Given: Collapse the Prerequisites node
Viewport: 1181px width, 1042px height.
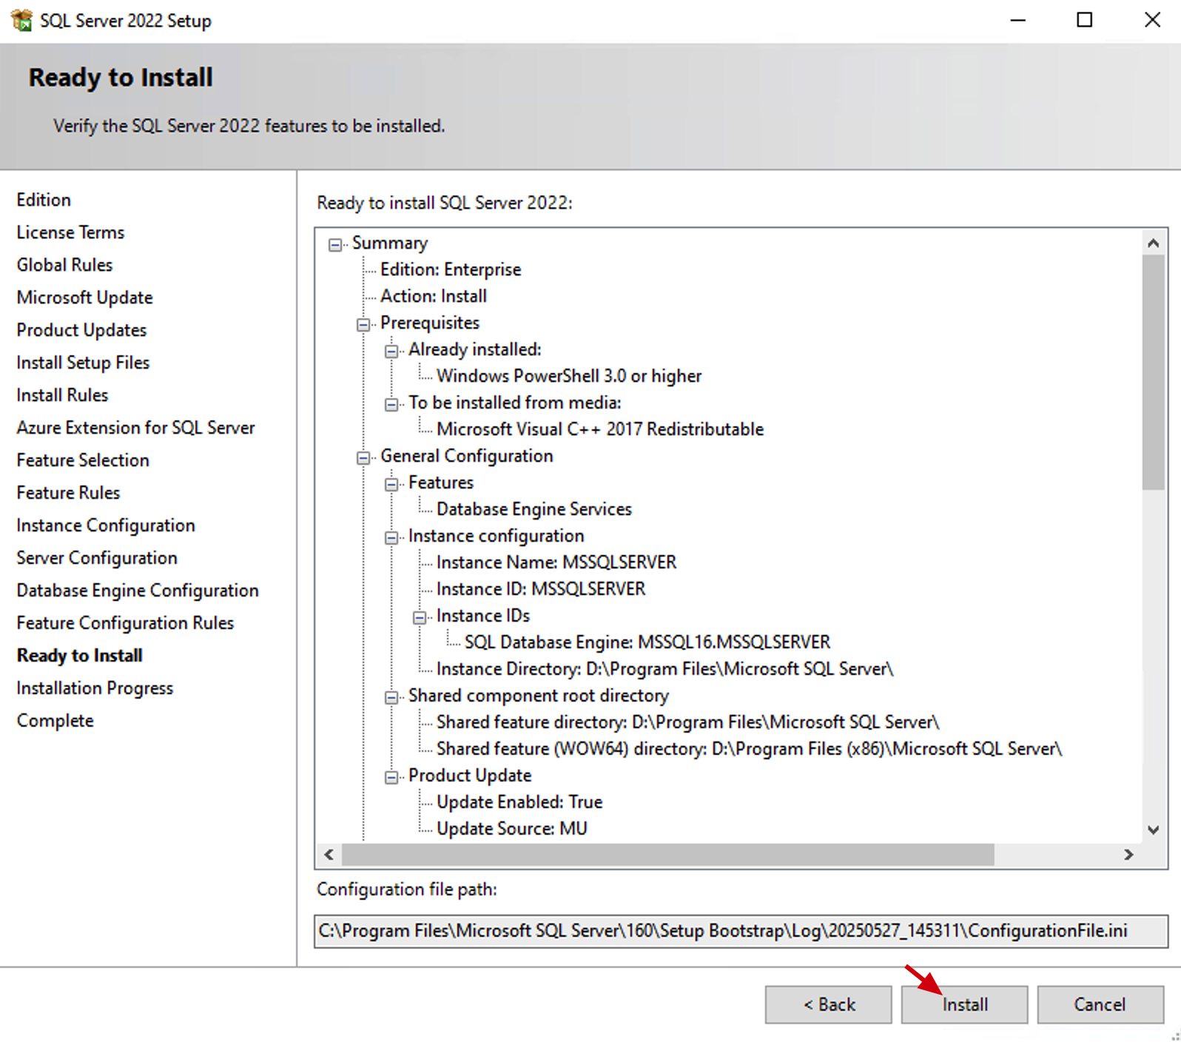Looking at the screenshot, I should [363, 324].
